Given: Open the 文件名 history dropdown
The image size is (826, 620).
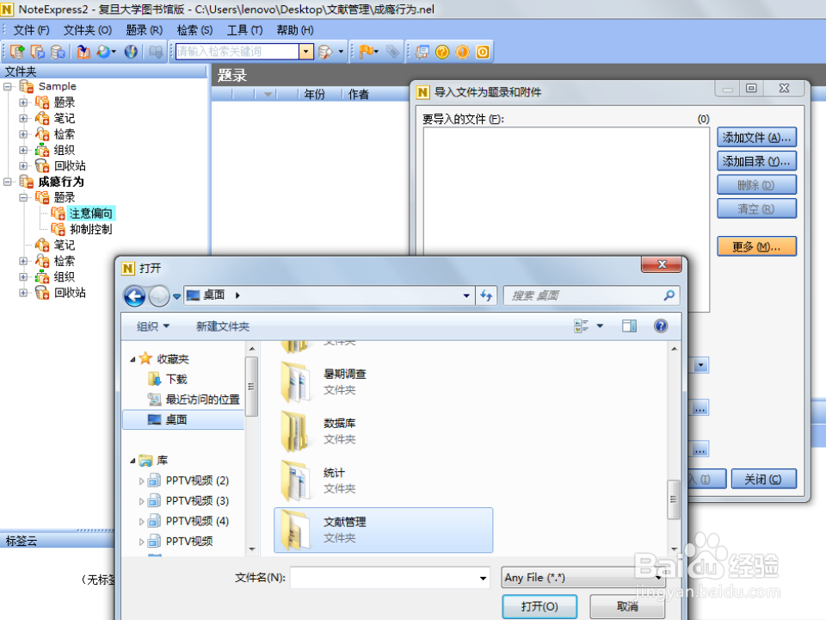Looking at the screenshot, I should (483, 579).
